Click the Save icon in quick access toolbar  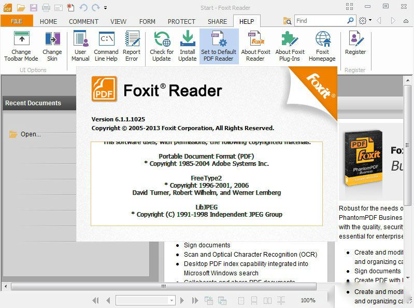point(34,7)
